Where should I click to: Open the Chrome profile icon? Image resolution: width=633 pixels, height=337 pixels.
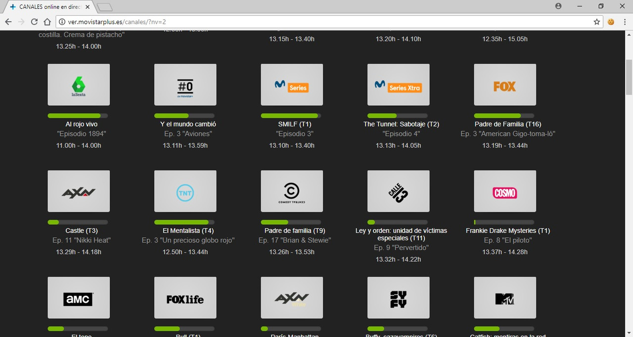pos(558,6)
